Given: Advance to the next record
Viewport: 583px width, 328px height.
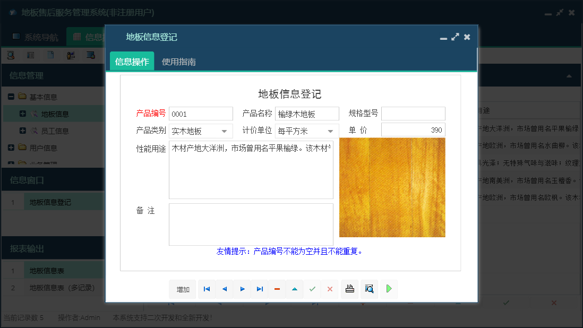Looking at the screenshot, I should pos(242,289).
